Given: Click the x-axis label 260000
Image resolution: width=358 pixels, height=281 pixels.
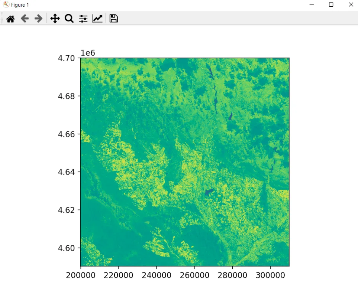Looking at the screenshot, I should [194, 275].
